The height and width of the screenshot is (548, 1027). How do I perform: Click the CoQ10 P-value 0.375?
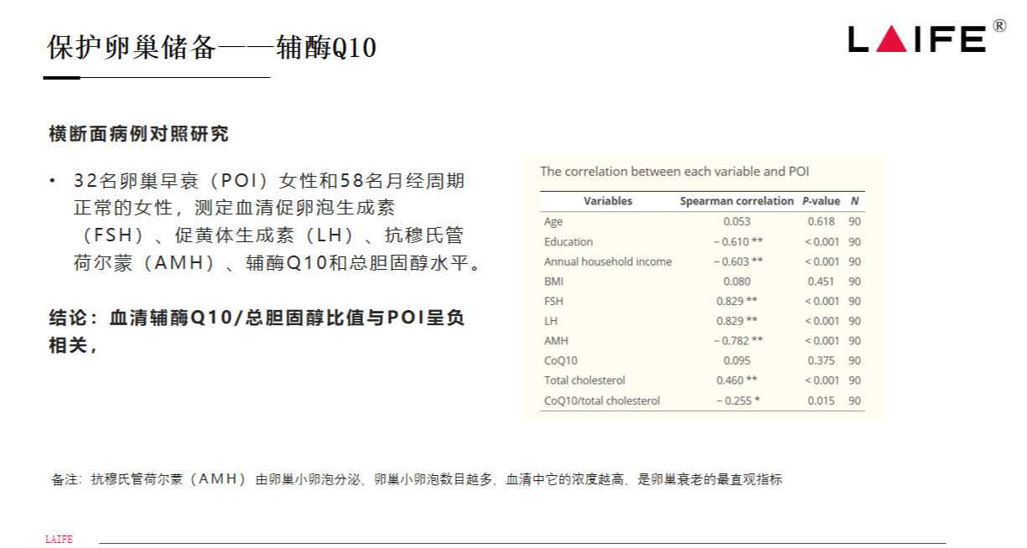821,360
